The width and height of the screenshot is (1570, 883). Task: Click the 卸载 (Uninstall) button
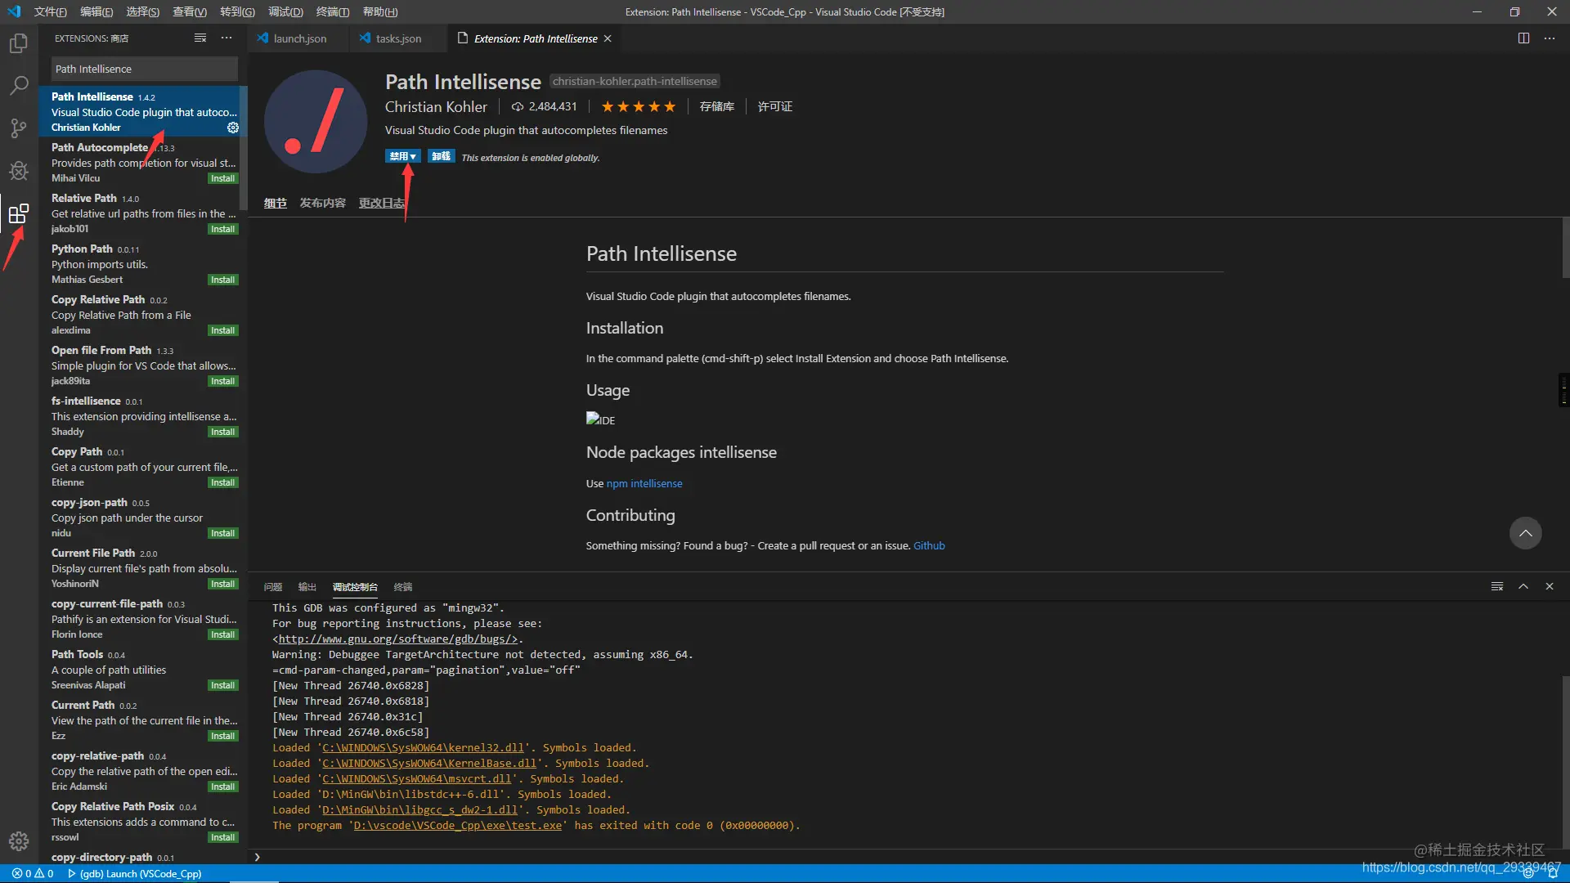441,156
